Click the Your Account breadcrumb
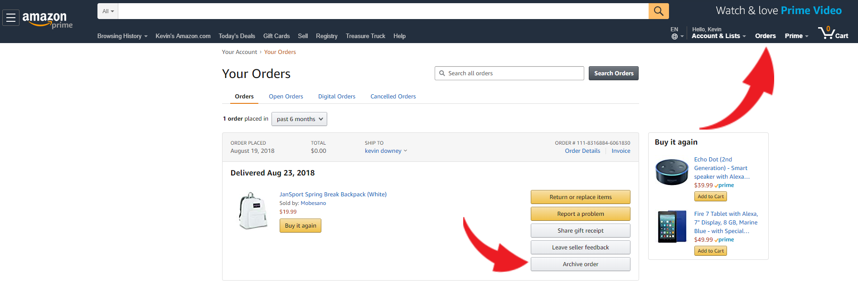The height and width of the screenshot is (292, 858). (x=239, y=52)
